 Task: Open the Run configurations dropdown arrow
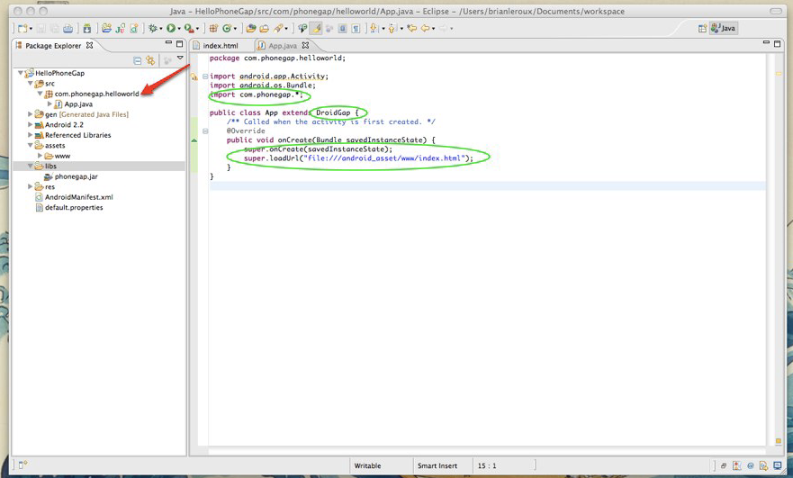click(179, 29)
